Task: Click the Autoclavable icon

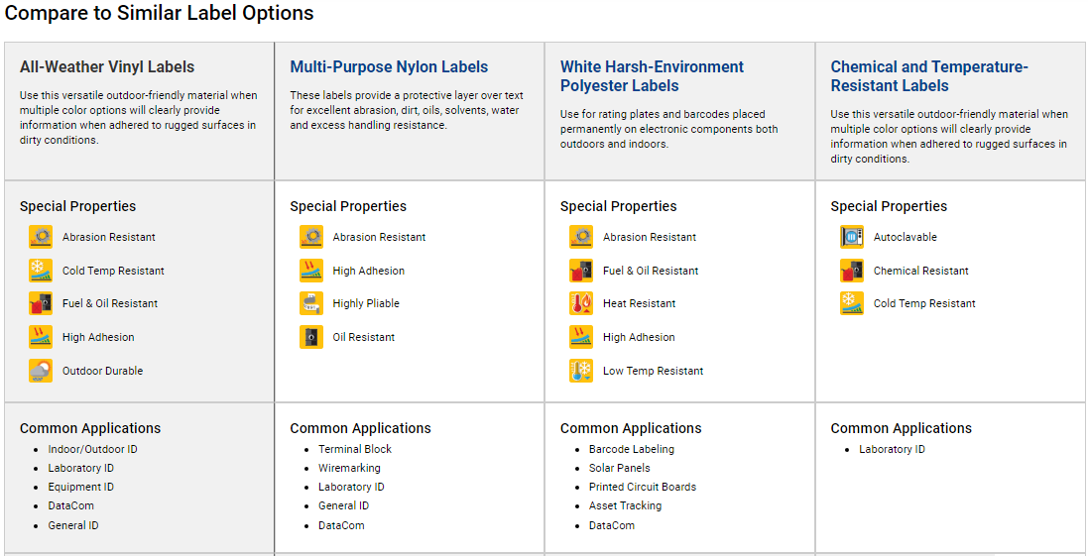Action: click(851, 237)
